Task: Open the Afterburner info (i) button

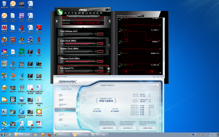Action: [x=109, y=21]
